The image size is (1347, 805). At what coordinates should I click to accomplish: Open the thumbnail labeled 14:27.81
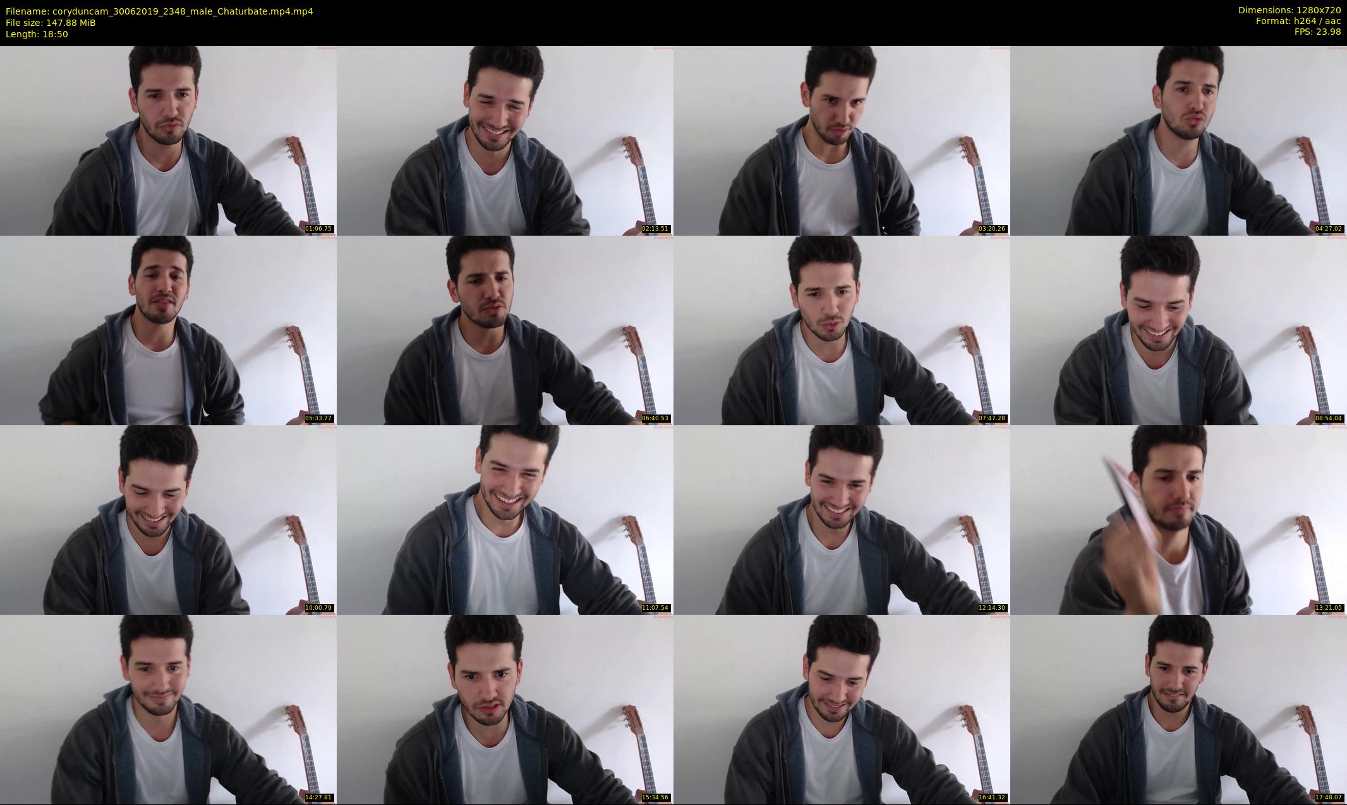[168, 709]
